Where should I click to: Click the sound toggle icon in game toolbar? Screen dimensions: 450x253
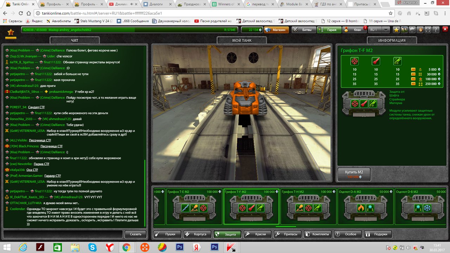pos(420,30)
